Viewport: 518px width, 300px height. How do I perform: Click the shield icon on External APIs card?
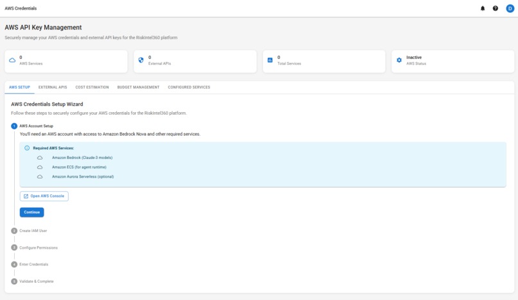pyautogui.click(x=141, y=60)
